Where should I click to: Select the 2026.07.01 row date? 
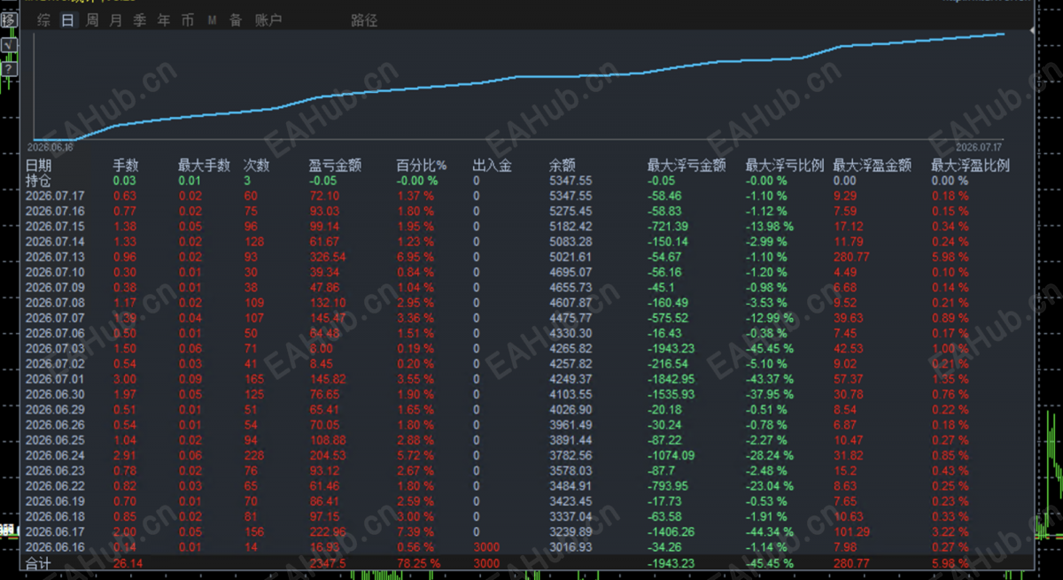pyautogui.click(x=55, y=379)
